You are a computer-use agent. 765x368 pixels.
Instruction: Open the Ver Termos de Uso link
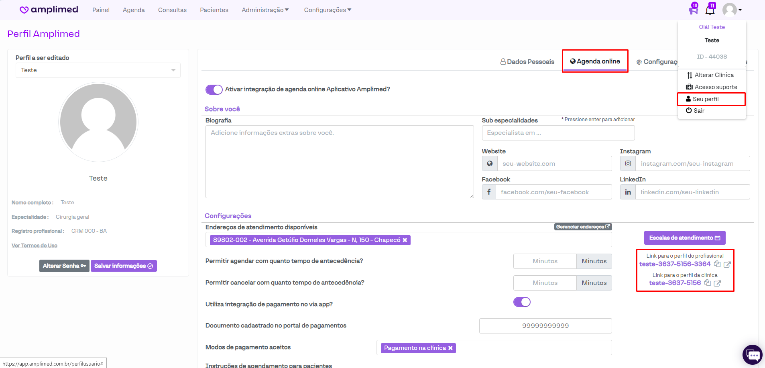[x=35, y=246]
